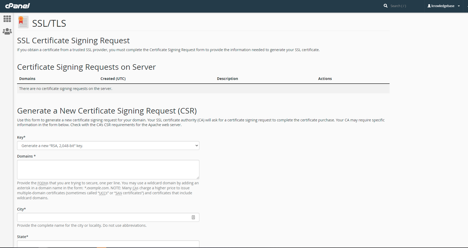
Task: Open the applications grid icon in the sidebar
Action: 7,19
